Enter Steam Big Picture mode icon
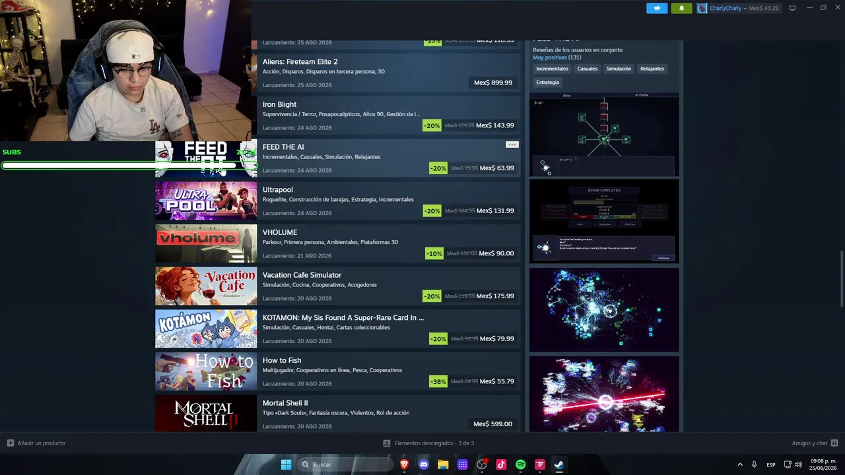The height and width of the screenshot is (475, 845). [x=793, y=8]
